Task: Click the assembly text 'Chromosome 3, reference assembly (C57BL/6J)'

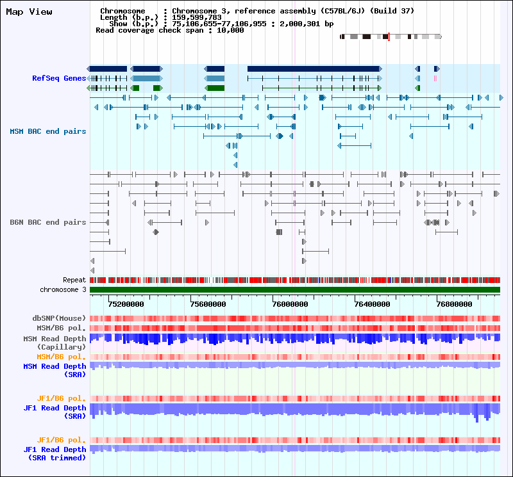Action: 269,11
